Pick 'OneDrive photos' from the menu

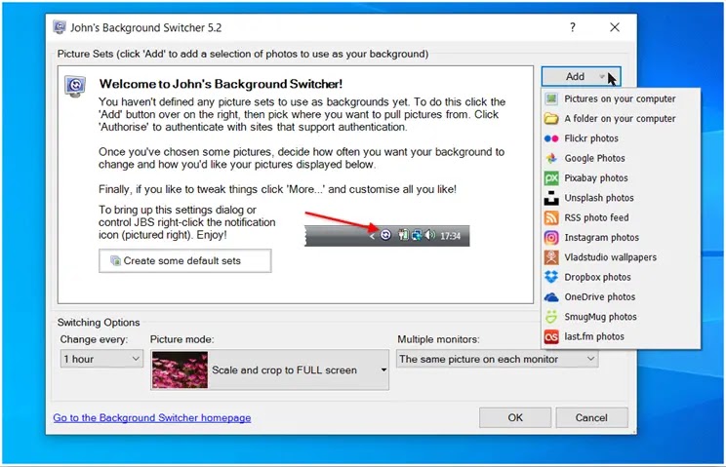click(x=621, y=296)
